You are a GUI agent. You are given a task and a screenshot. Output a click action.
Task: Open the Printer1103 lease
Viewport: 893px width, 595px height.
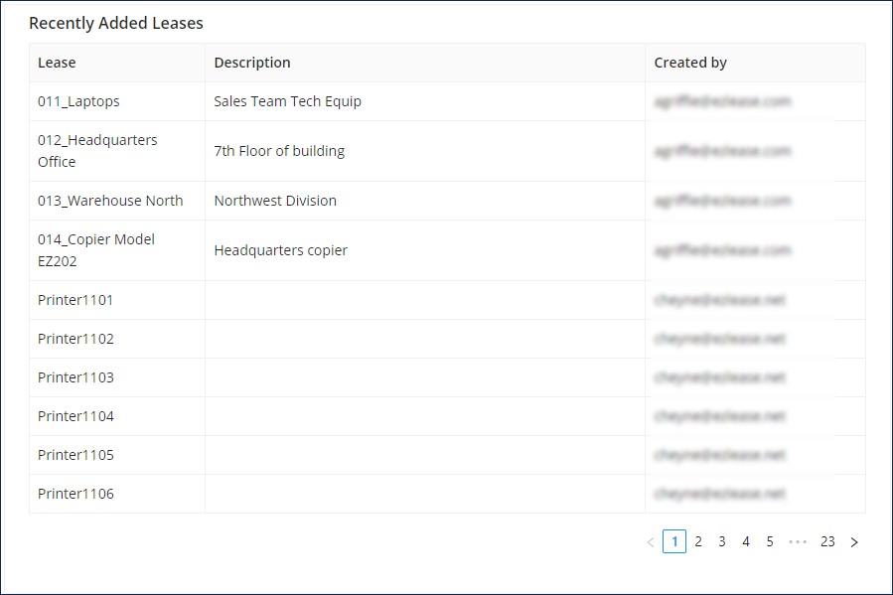(75, 377)
